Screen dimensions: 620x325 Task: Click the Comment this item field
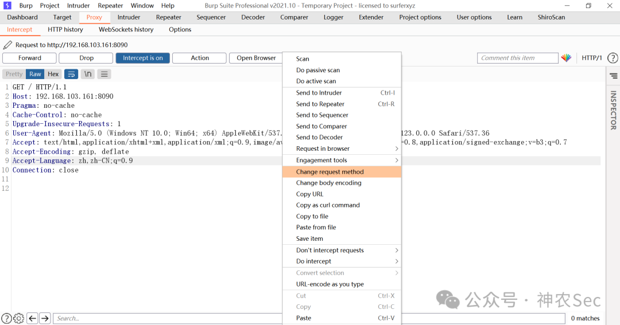(x=518, y=58)
